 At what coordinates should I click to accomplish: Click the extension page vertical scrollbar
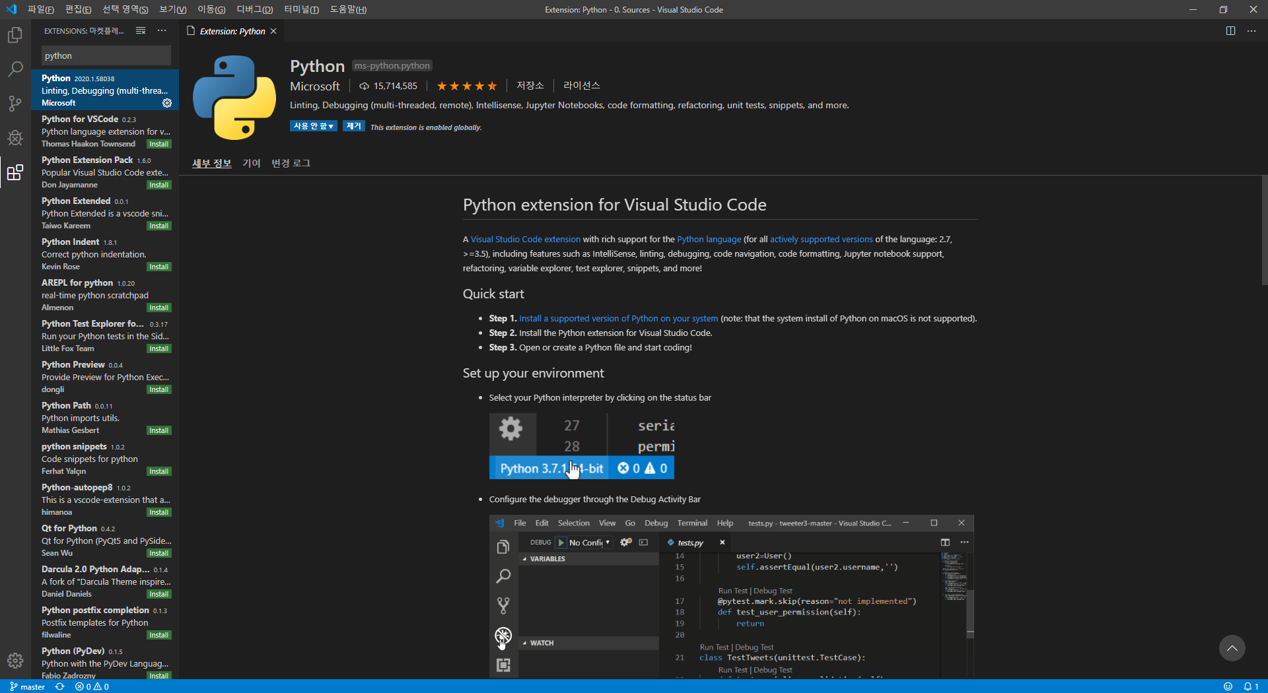[x=1264, y=230]
